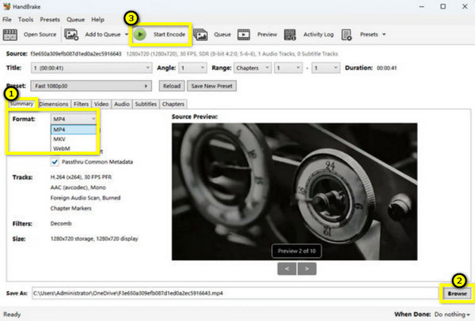Screen dimensions: 475x321
Task: Click the 'Preview 2 of 10' label
Action: coord(297,251)
